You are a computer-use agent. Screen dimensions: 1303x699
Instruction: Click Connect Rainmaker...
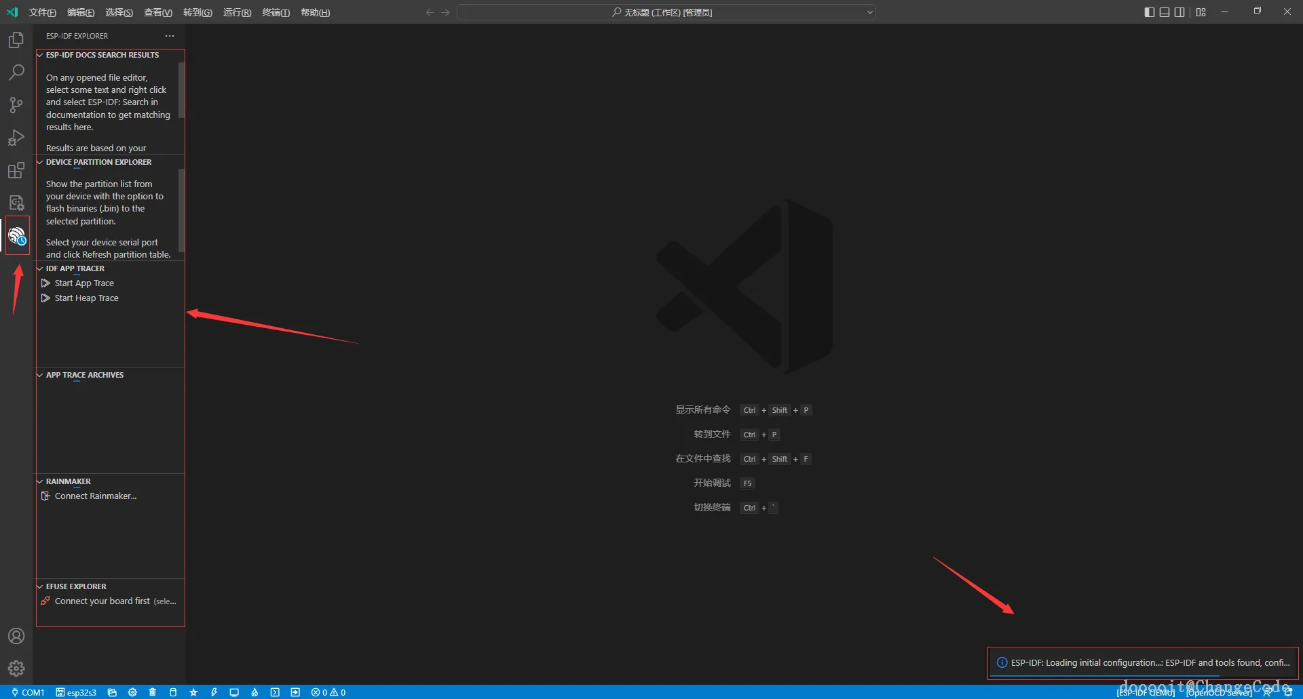pos(96,496)
